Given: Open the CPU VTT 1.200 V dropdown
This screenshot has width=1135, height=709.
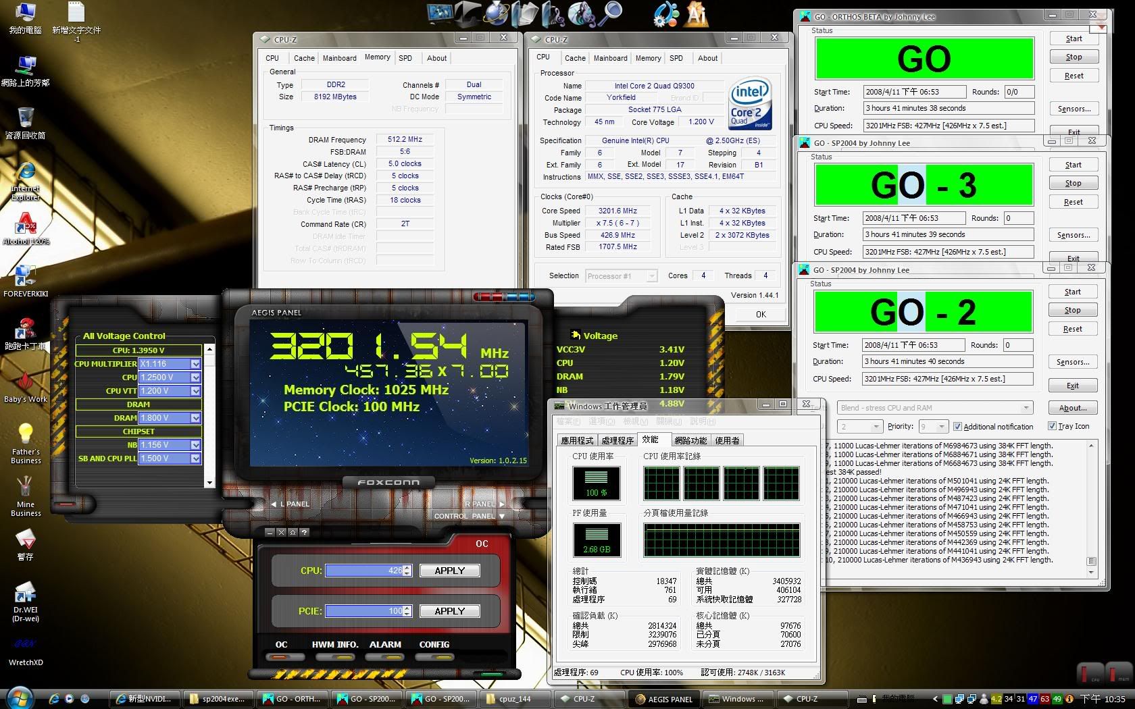Looking at the screenshot, I should [x=196, y=391].
